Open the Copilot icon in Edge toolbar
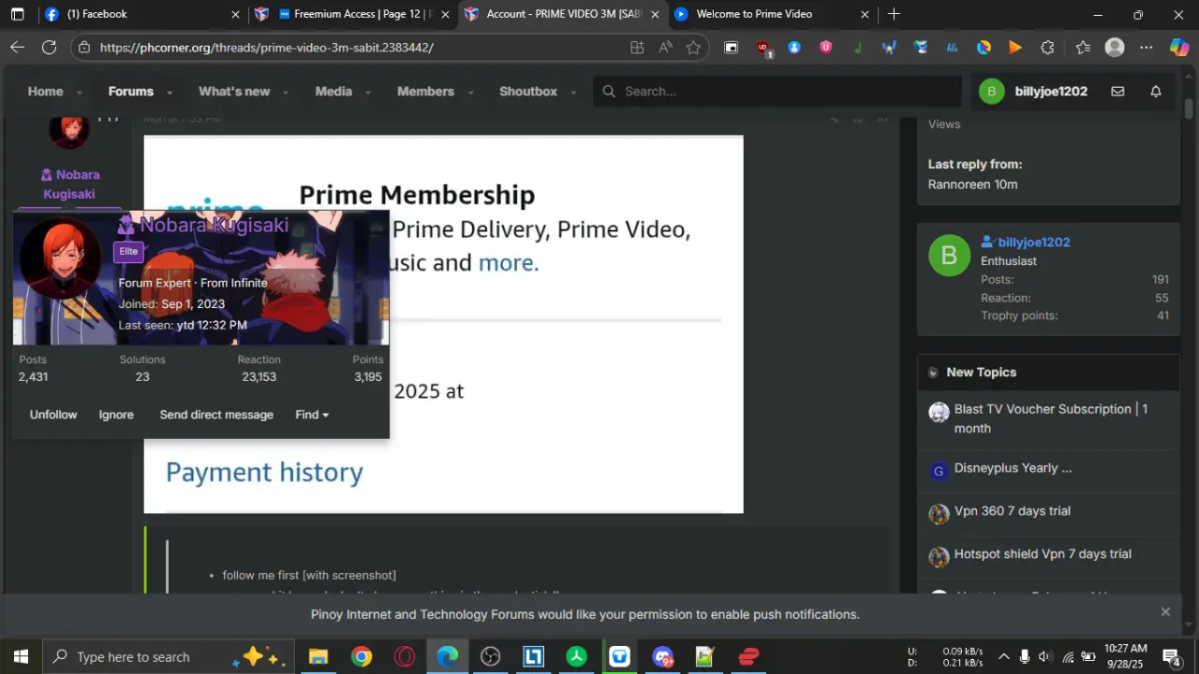The width and height of the screenshot is (1199, 674). click(1179, 48)
